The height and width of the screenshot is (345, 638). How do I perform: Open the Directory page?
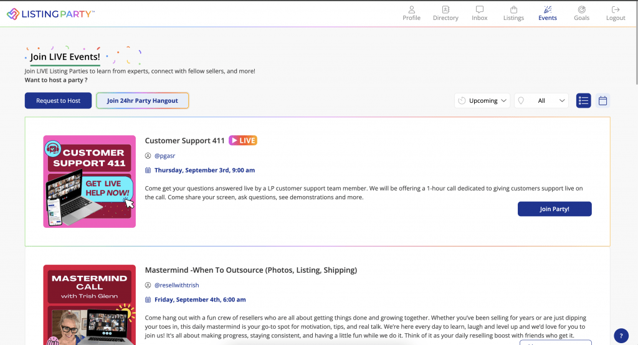pos(445,14)
